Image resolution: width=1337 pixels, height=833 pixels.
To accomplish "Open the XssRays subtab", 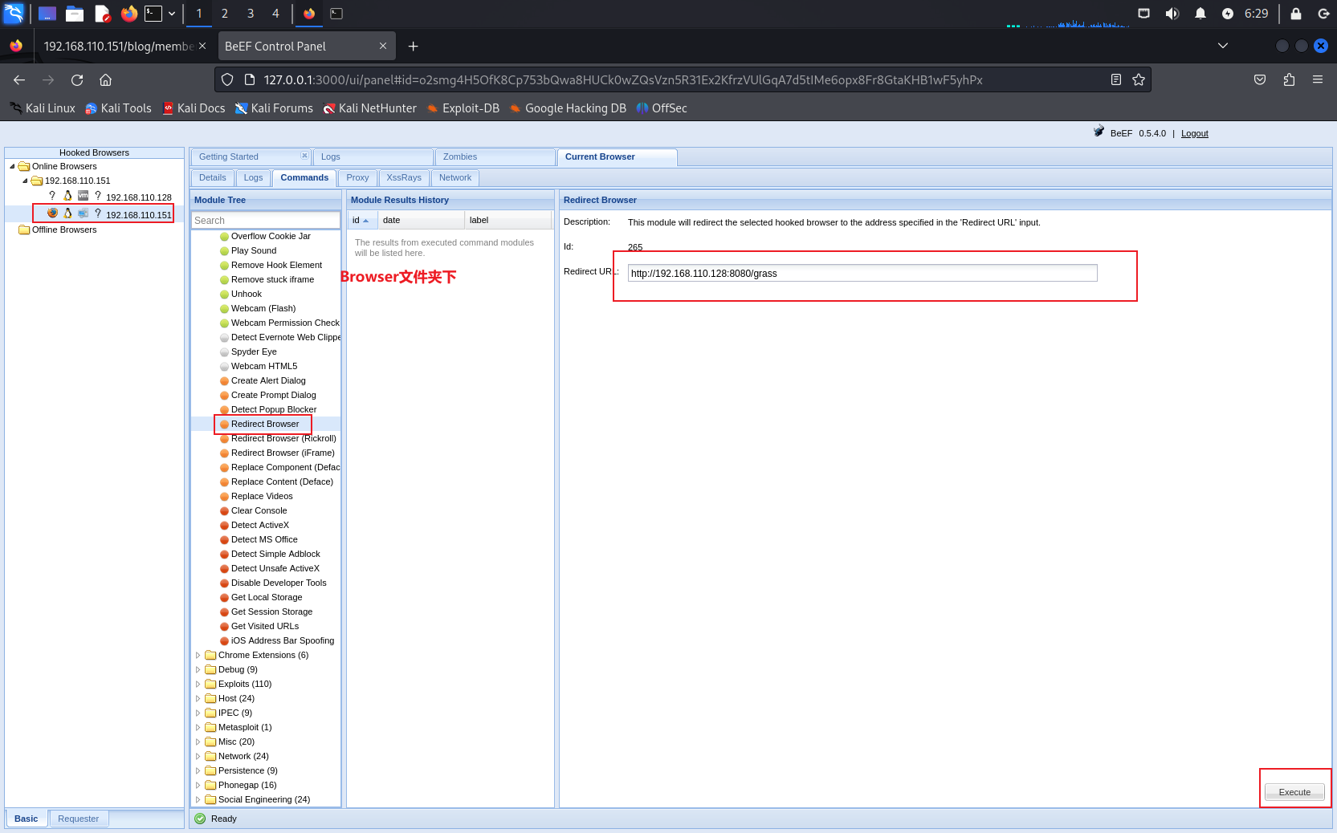I will tap(404, 177).
